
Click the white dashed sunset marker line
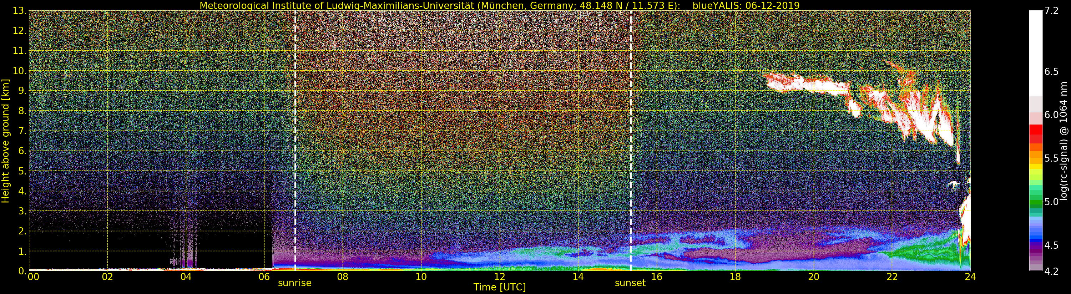pyautogui.click(x=631, y=141)
